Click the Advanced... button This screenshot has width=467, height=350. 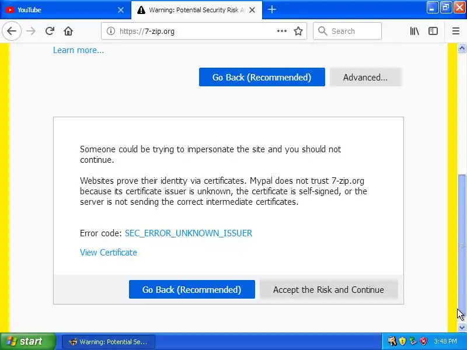pos(365,77)
